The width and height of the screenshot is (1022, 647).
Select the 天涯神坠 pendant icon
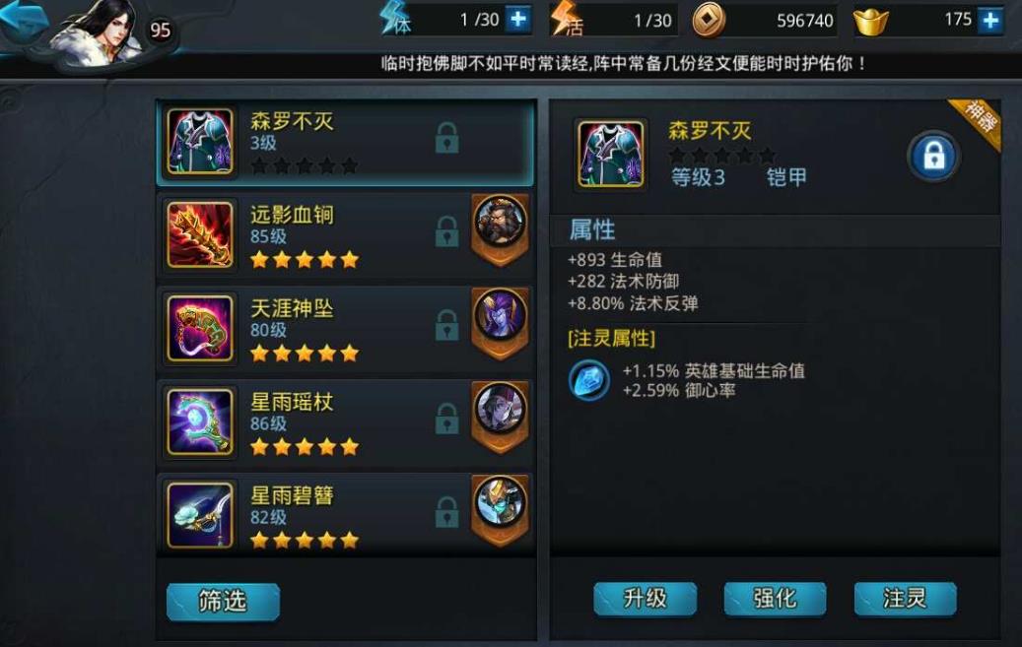pyautogui.click(x=200, y=328)
